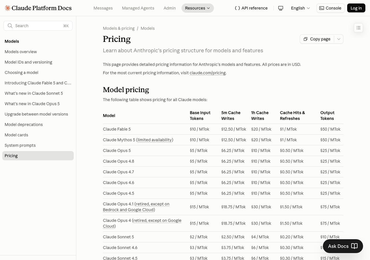Click the Claude Opus 4.5 row name

[x=119, y=193]
